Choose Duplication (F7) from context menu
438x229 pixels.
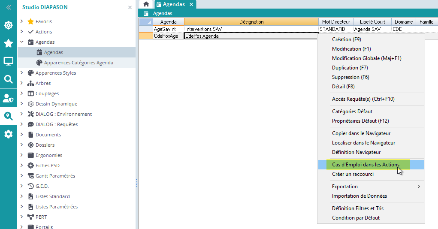[350, 68]
